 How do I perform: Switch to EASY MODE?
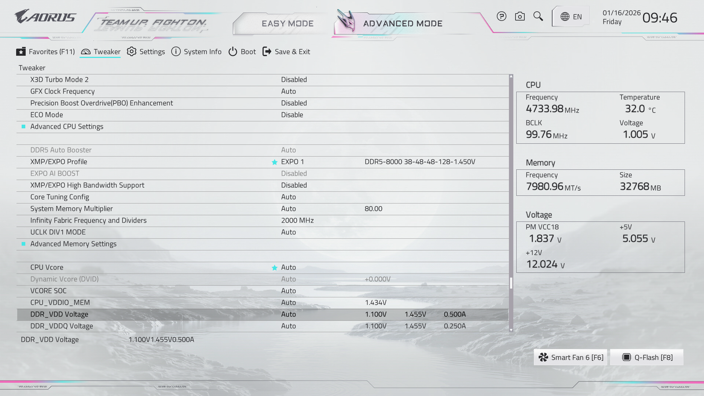click(x=287, y=23)
